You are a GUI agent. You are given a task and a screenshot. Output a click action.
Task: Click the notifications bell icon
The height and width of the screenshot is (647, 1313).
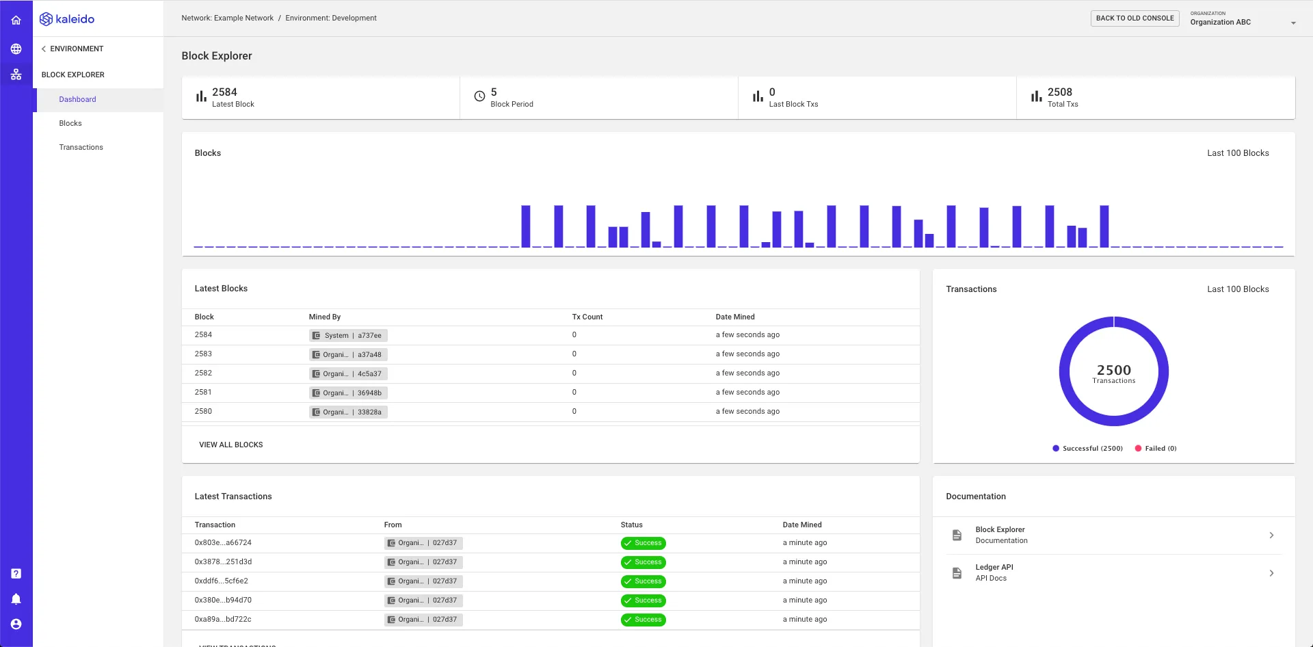pyautogui.click(x=16, y=598)
